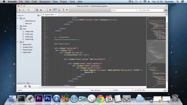
Task: Toggle the right side pane visibility
Action: pos(63,10)
